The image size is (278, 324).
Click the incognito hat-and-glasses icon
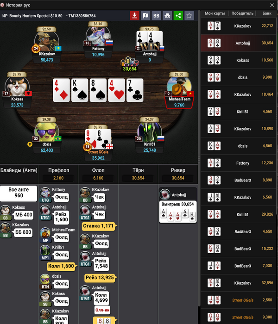(167, 15)
